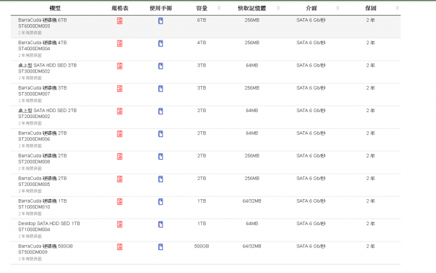Open user manual for ST500DM009

coord(160,247)
